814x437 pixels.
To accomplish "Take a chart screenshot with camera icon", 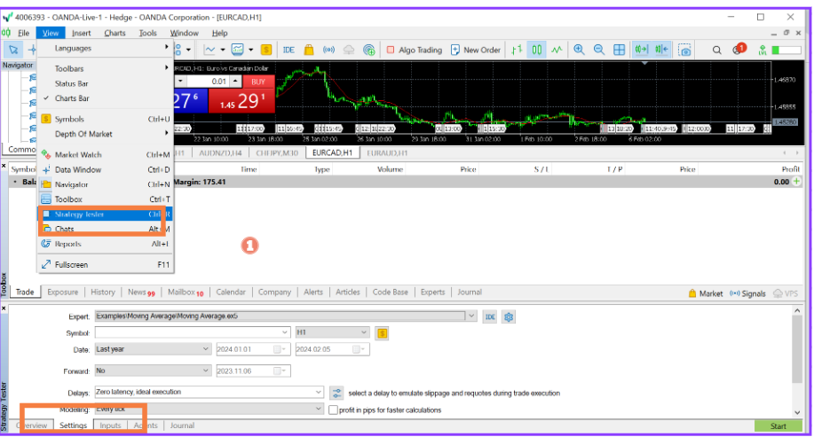I will coord(684,50).
